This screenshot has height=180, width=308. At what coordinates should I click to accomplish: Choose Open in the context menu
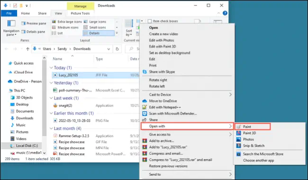(154, 27)
